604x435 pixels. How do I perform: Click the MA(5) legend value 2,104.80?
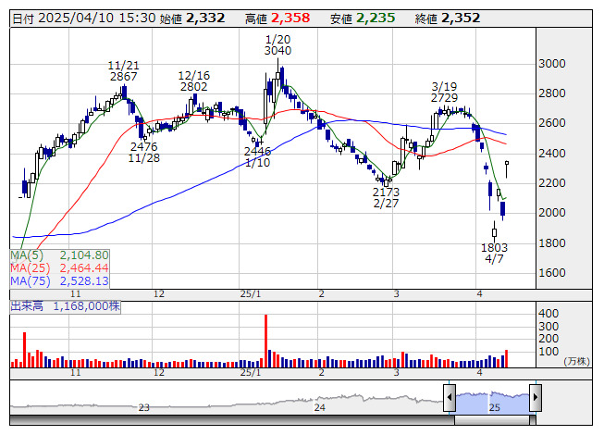[84, 255]
